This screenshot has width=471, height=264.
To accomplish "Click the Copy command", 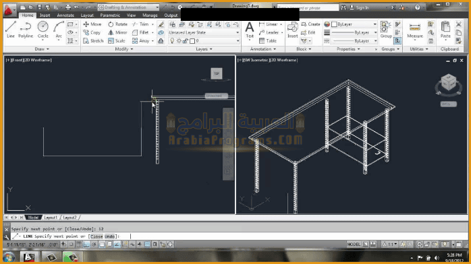I will (x=92, y=32).
